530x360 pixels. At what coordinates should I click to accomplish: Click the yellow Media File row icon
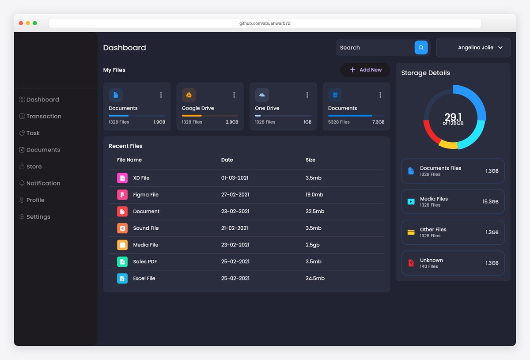tap(122, 245)
